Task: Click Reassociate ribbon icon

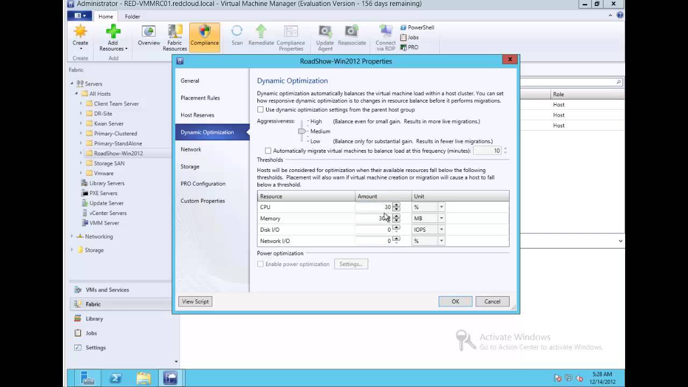Action: click(x=352, y=32)
